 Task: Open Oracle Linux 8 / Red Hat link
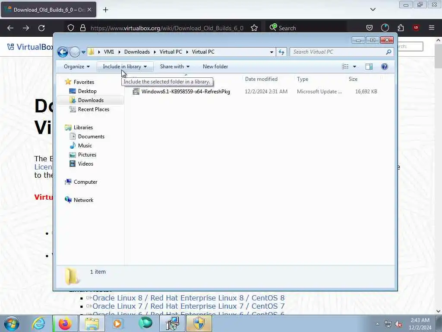tap(189, 298)
